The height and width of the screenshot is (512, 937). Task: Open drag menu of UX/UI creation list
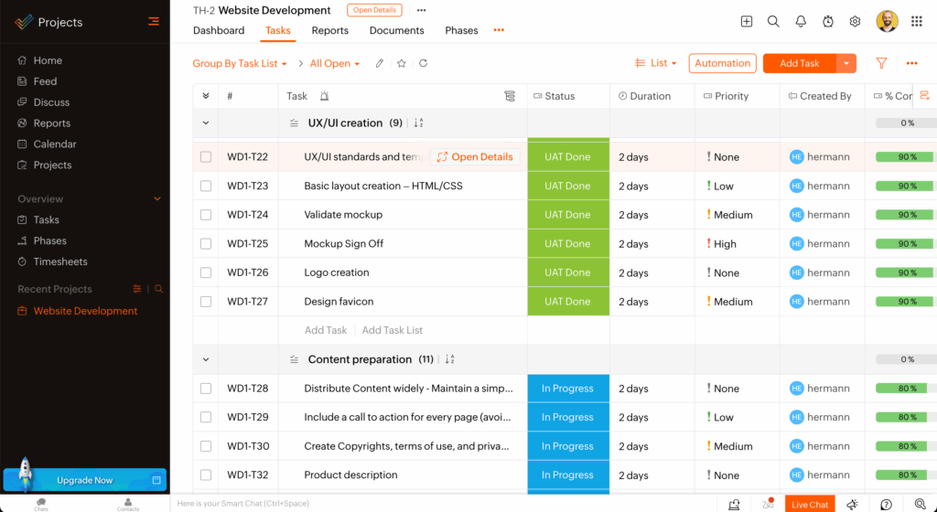click(294, 123)
